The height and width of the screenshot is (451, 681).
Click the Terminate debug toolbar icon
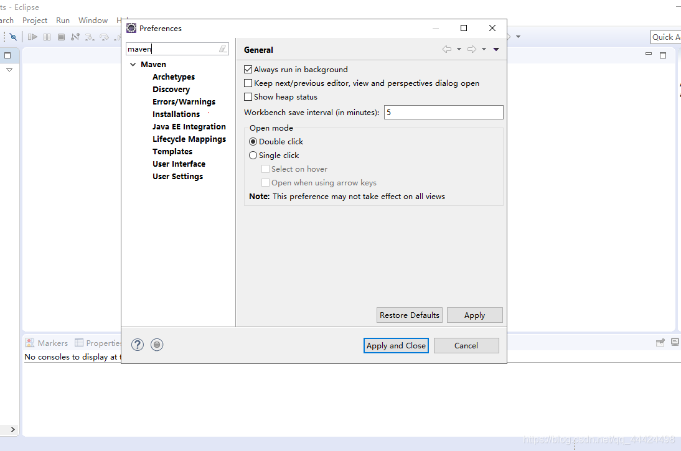tap(61, 37)
